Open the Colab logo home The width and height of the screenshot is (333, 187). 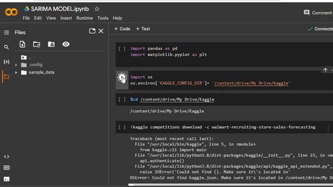11,12
